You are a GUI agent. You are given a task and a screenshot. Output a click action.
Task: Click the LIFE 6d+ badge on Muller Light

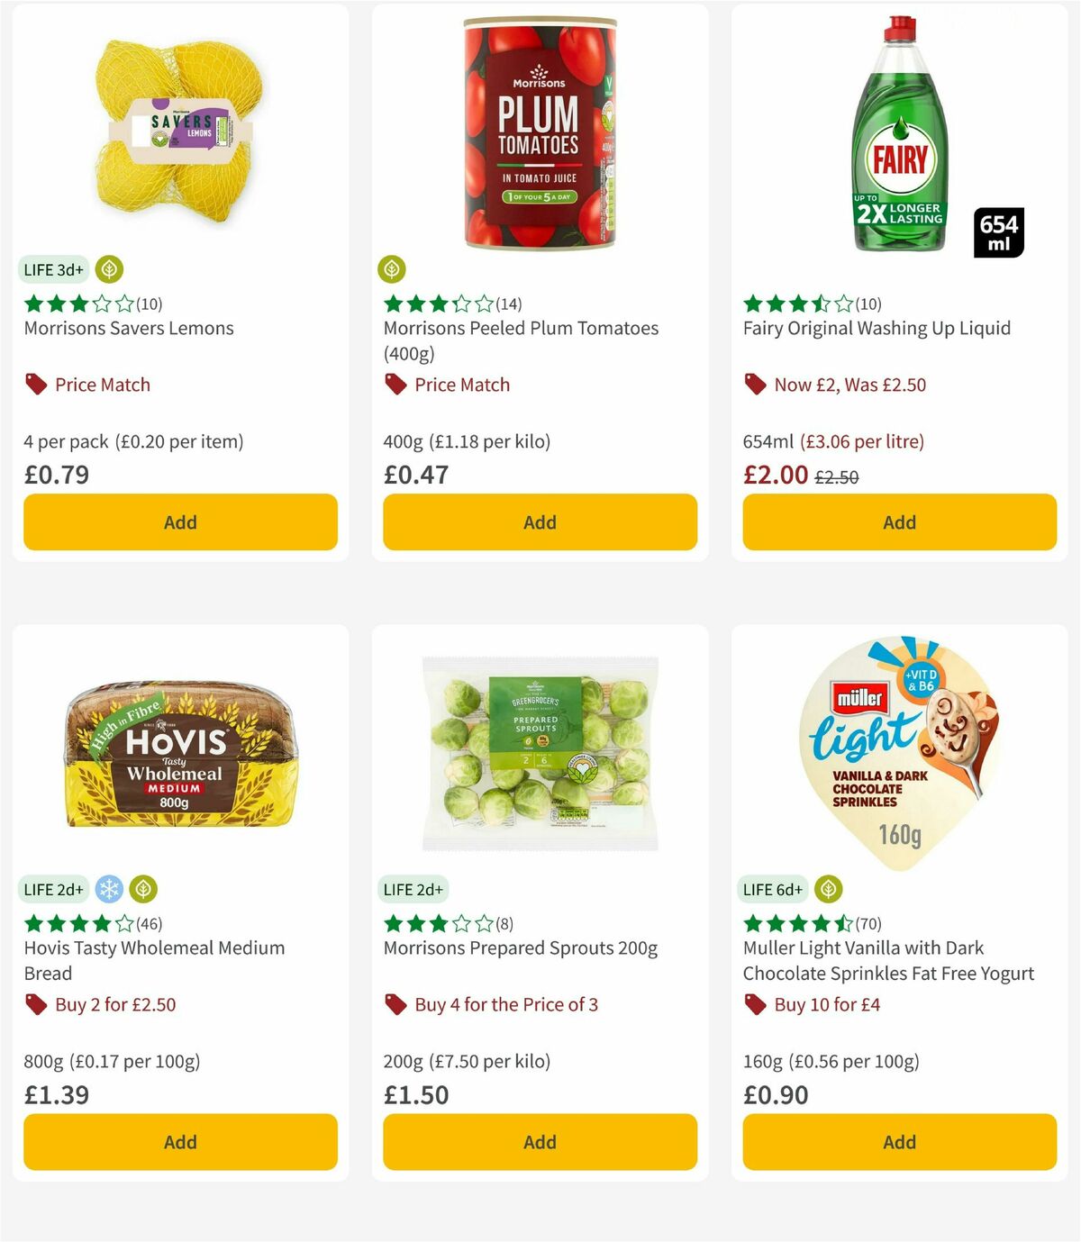click(772, 888)
